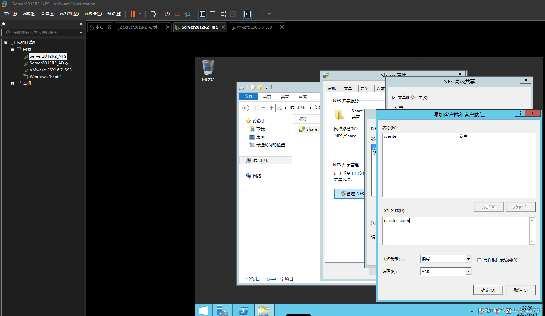This screenshot has width=545, height=316.
Task: Open the snapshot manager
Action: click(188, 14)
